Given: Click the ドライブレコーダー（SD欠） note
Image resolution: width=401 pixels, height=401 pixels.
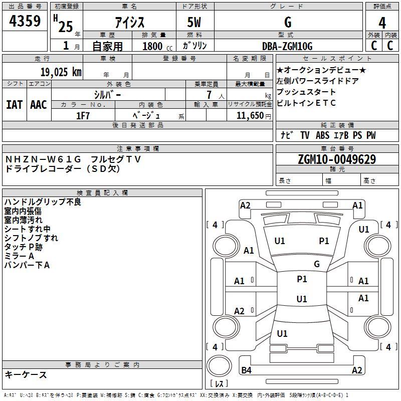Looking at the screenshot, I should pyautogui.click(x=62, y=169).
